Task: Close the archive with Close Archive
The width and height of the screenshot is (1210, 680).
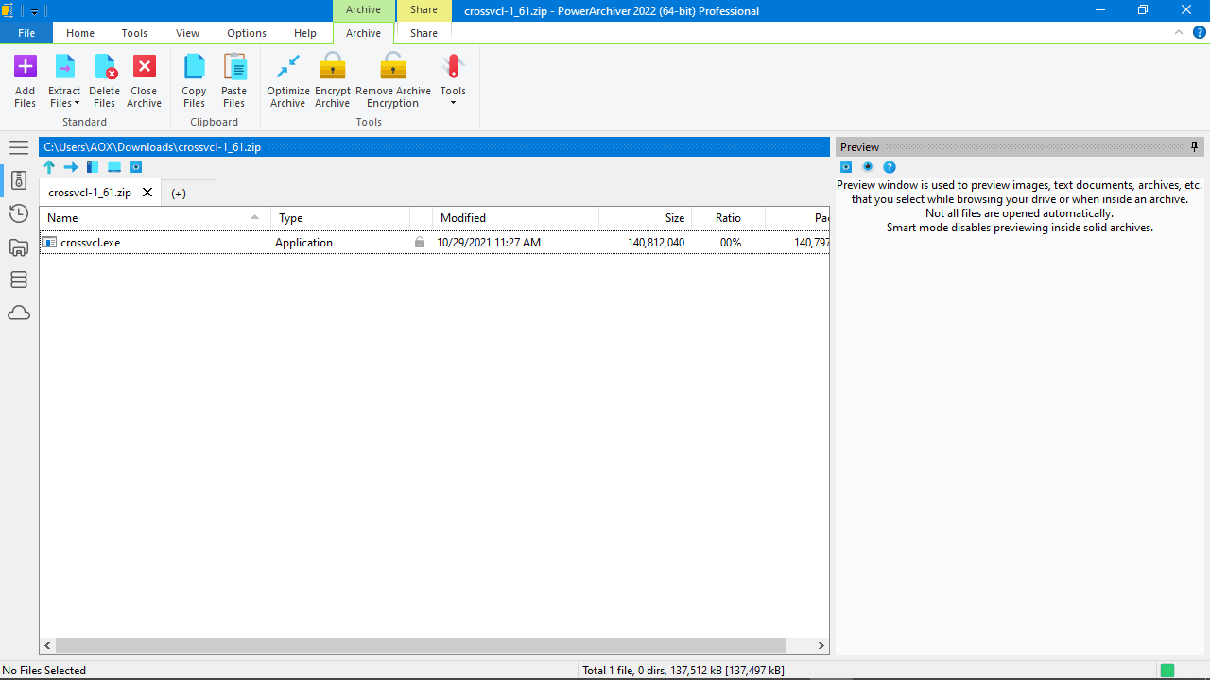Action: 145,67
